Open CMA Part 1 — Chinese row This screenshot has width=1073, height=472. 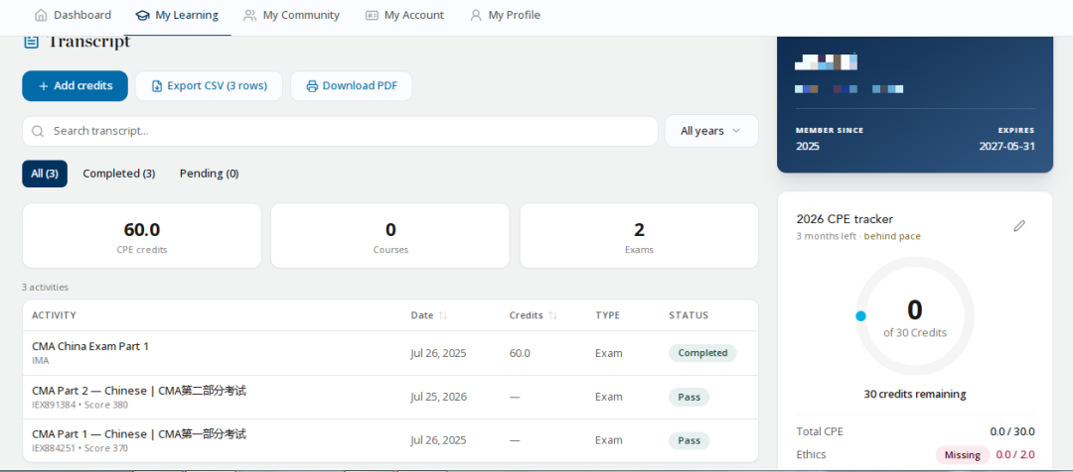pos(390,440)
